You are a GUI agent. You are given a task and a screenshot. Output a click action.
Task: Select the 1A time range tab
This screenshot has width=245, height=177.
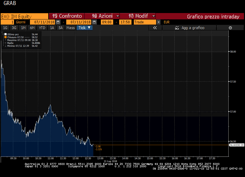[52, 28]
